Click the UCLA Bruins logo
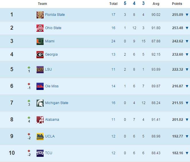The width and height of the screenshot is (190, 162). [x=40, y=136]
